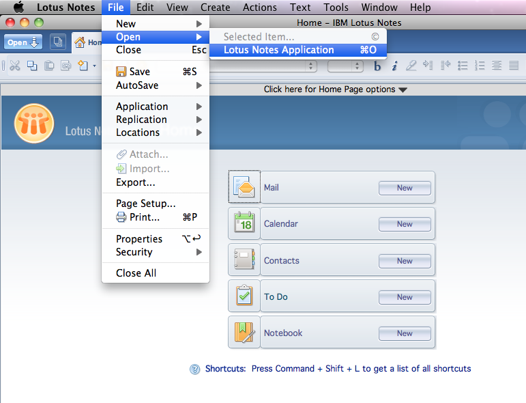Click the blue Open button

23,42
